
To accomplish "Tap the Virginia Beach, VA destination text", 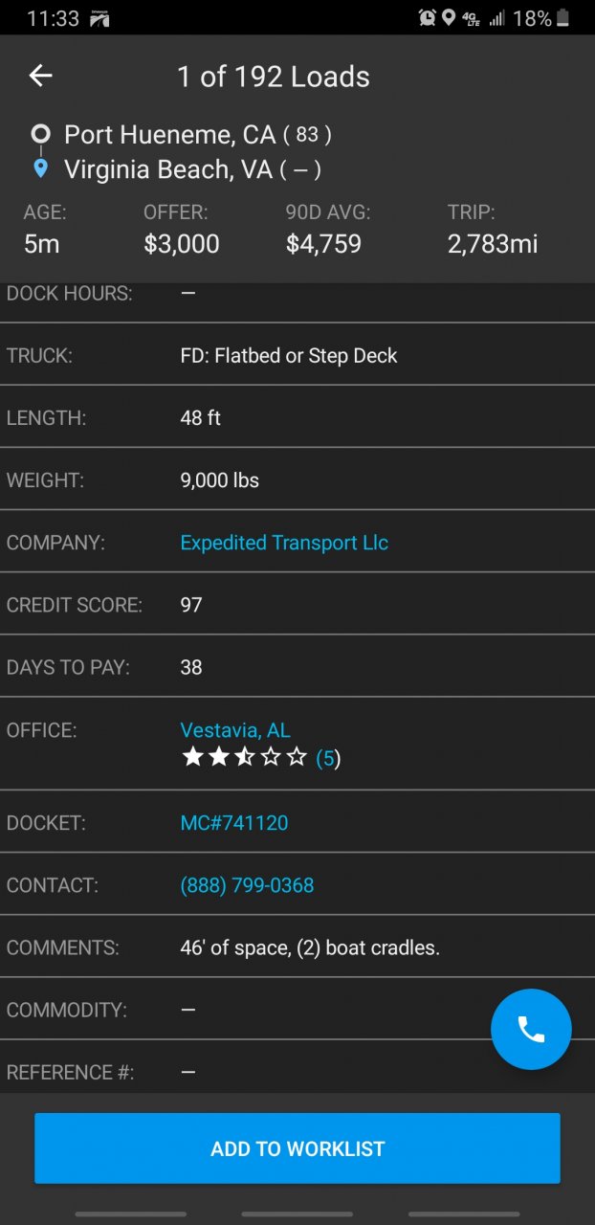I will (168, 170).
